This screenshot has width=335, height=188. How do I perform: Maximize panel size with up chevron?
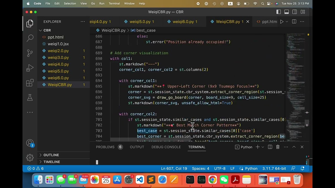[x=294, y=147]
